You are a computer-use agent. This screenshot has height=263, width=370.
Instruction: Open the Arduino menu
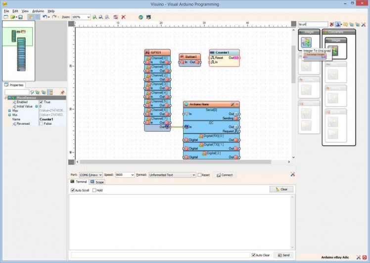point(38,10)
